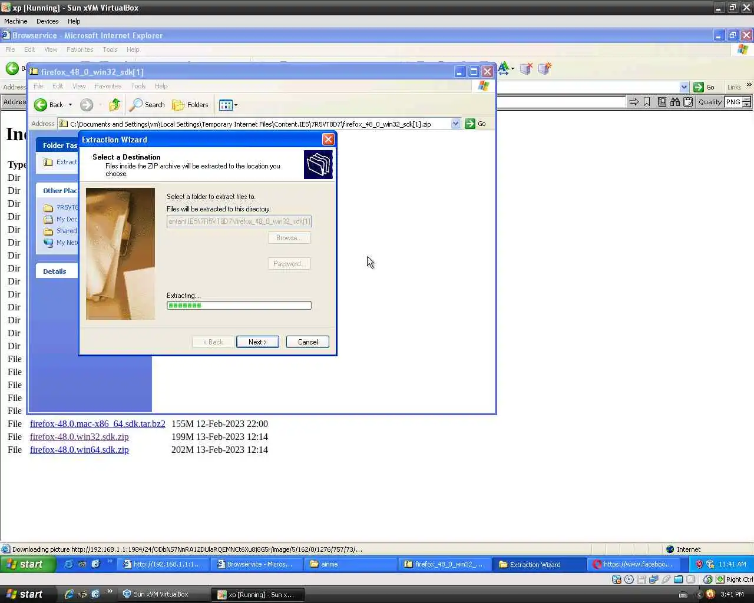Click the clipboard icon in Browservice bar
Viewport: 754px width, 603px height.
(688, 102)
